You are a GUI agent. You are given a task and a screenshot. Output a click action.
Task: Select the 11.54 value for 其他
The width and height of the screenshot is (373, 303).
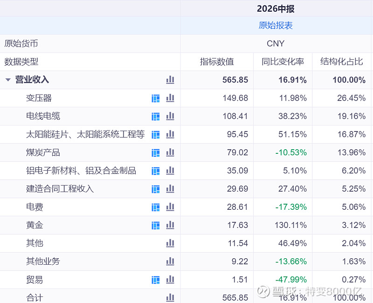(x=238, y=243)
